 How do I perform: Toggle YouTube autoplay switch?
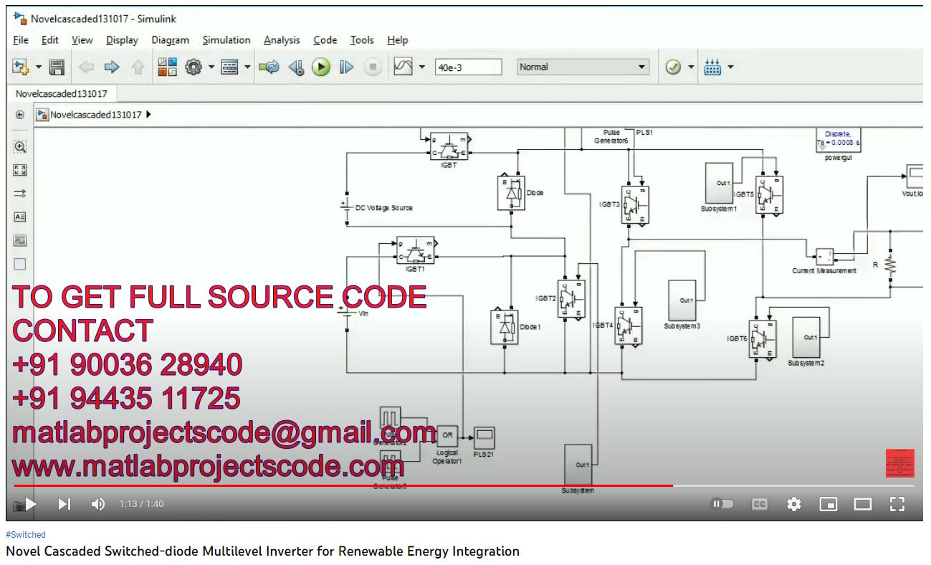coord(722,504)
